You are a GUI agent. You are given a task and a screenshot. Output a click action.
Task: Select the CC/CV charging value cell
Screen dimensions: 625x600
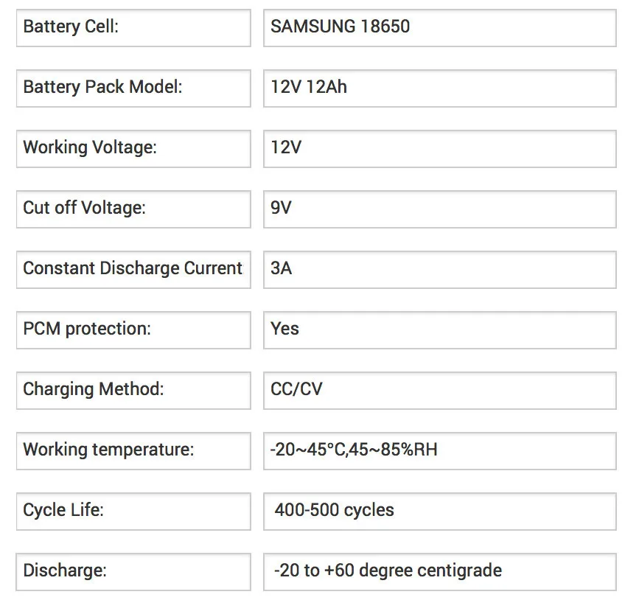(x=440, y=391)
